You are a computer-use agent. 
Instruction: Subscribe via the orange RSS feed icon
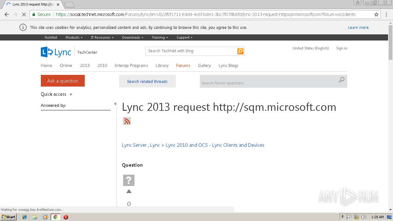pyautogui.click(x=127, y=121)
